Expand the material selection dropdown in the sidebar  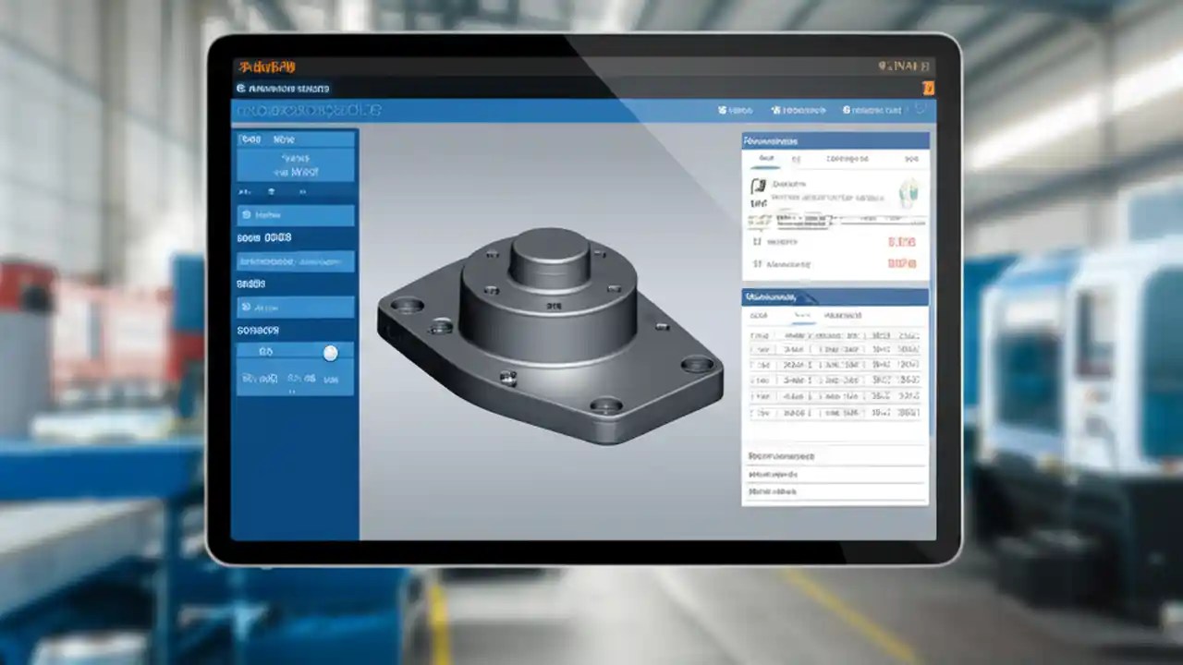[x=296, y=261]
